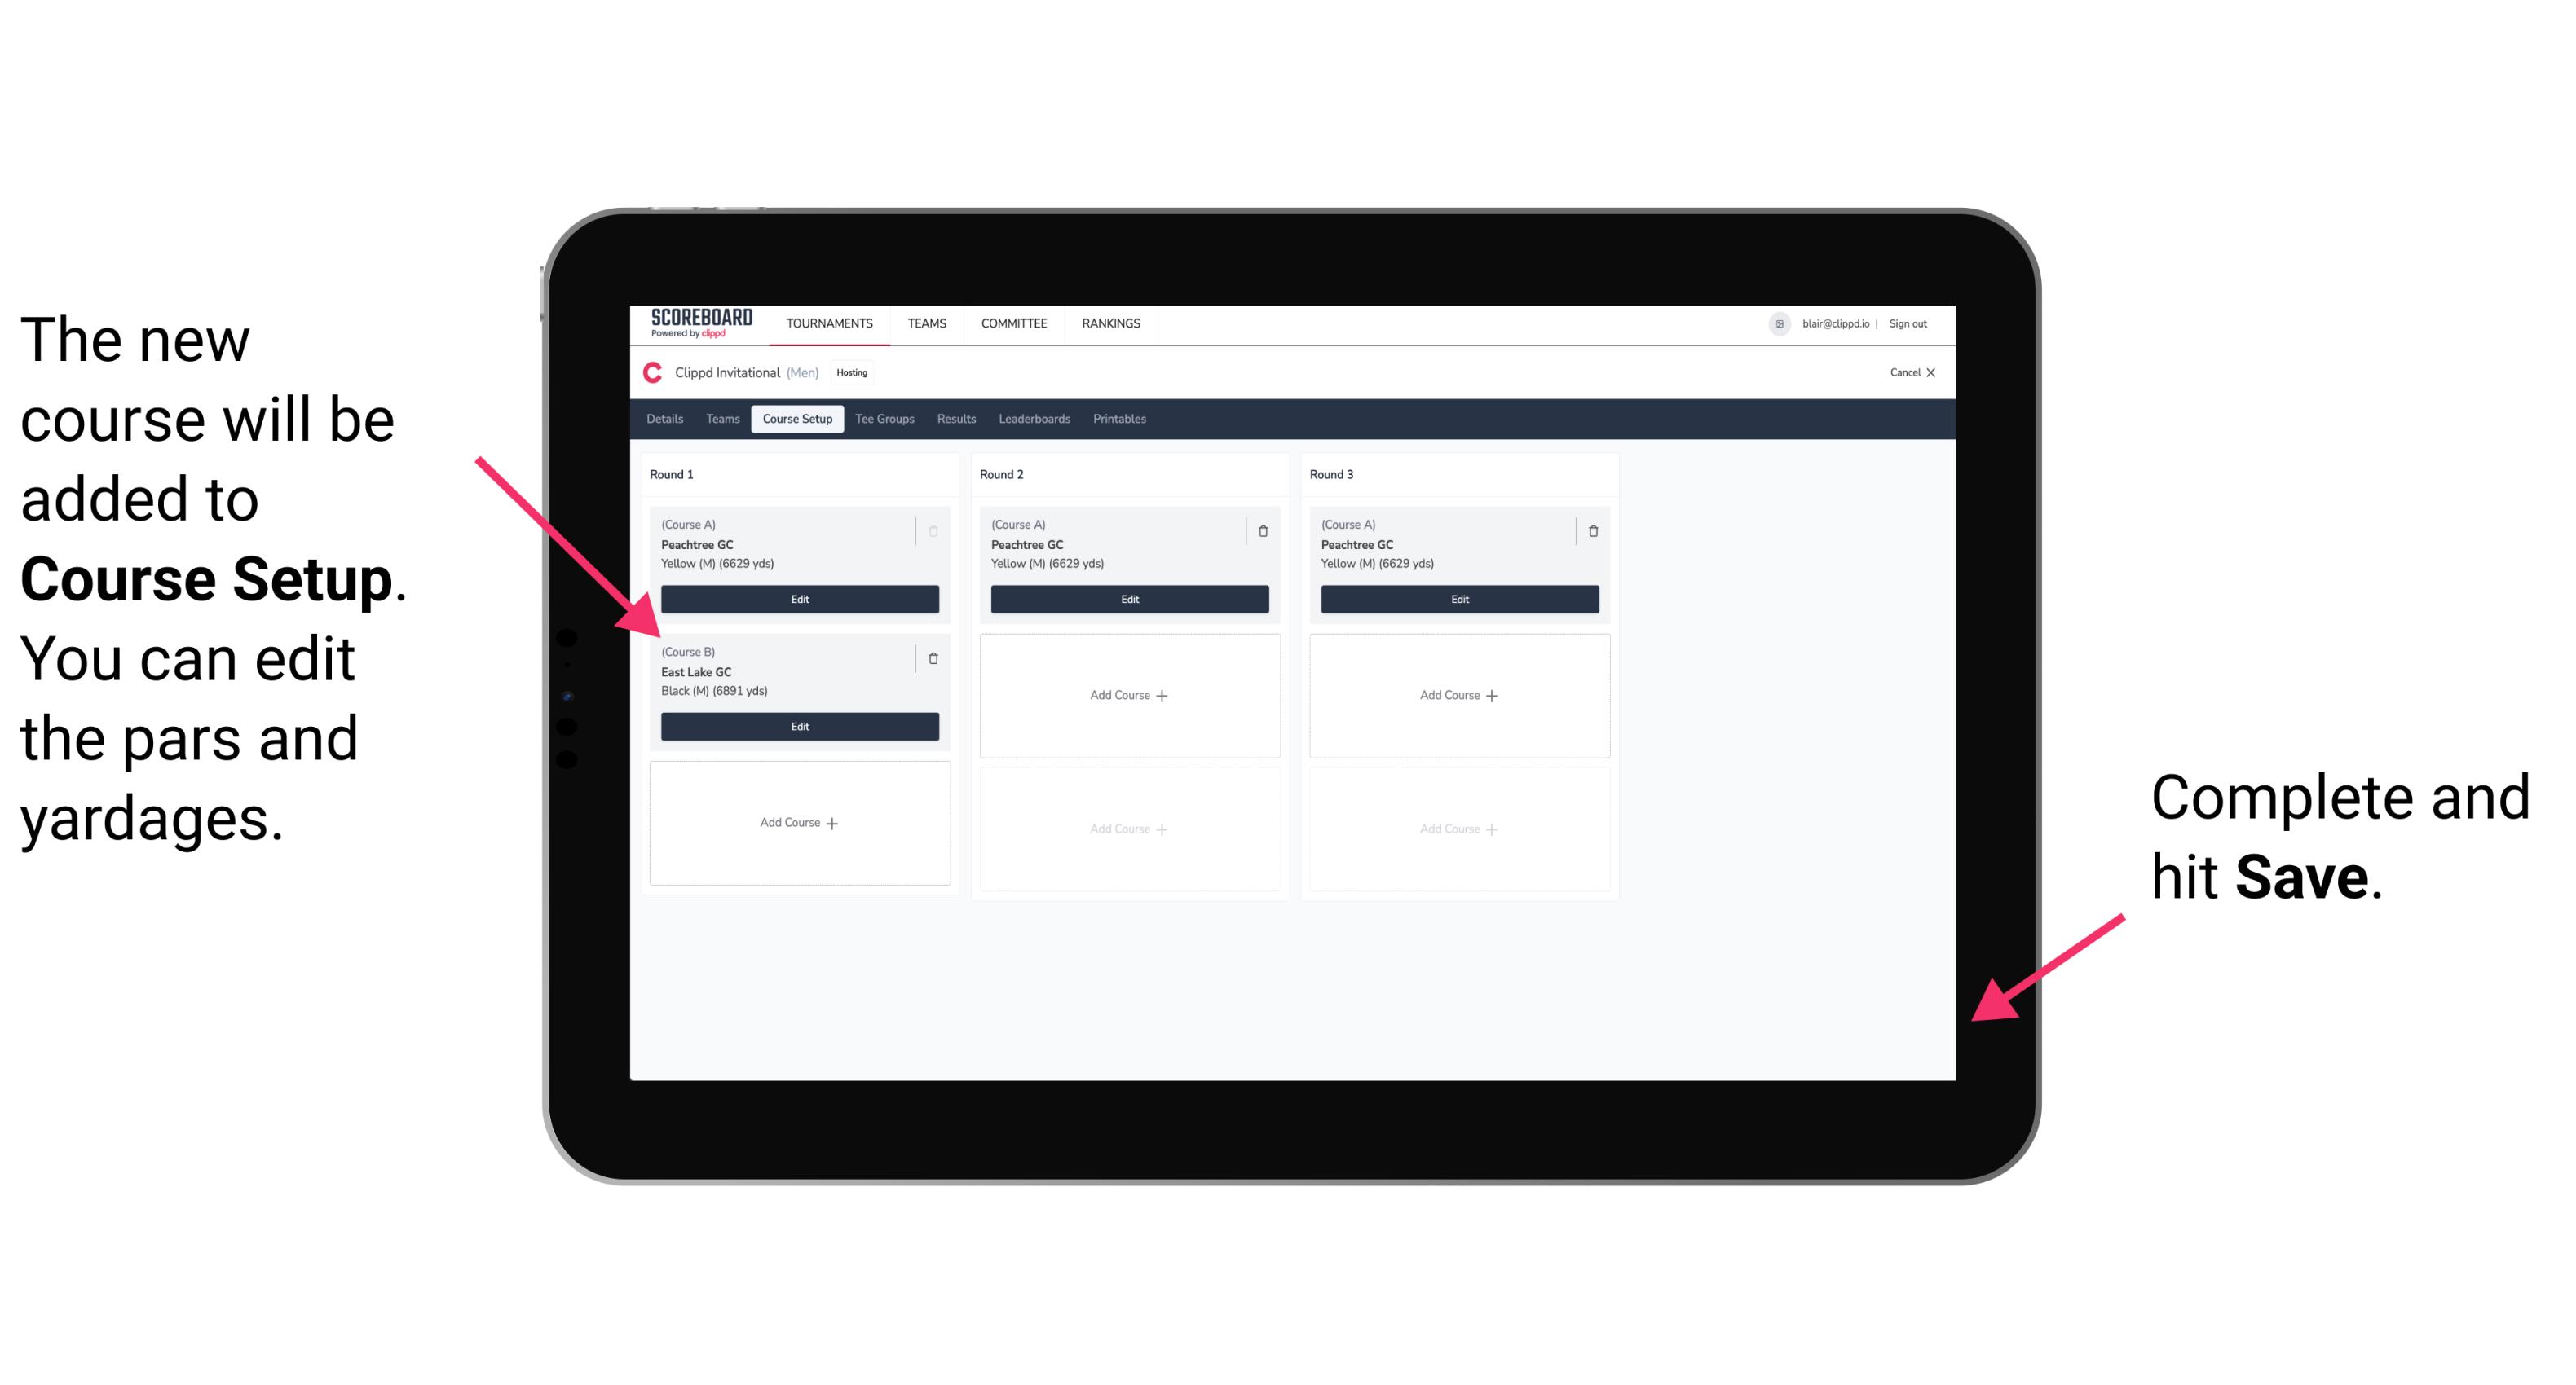Select the Results tab

[955, 420]
